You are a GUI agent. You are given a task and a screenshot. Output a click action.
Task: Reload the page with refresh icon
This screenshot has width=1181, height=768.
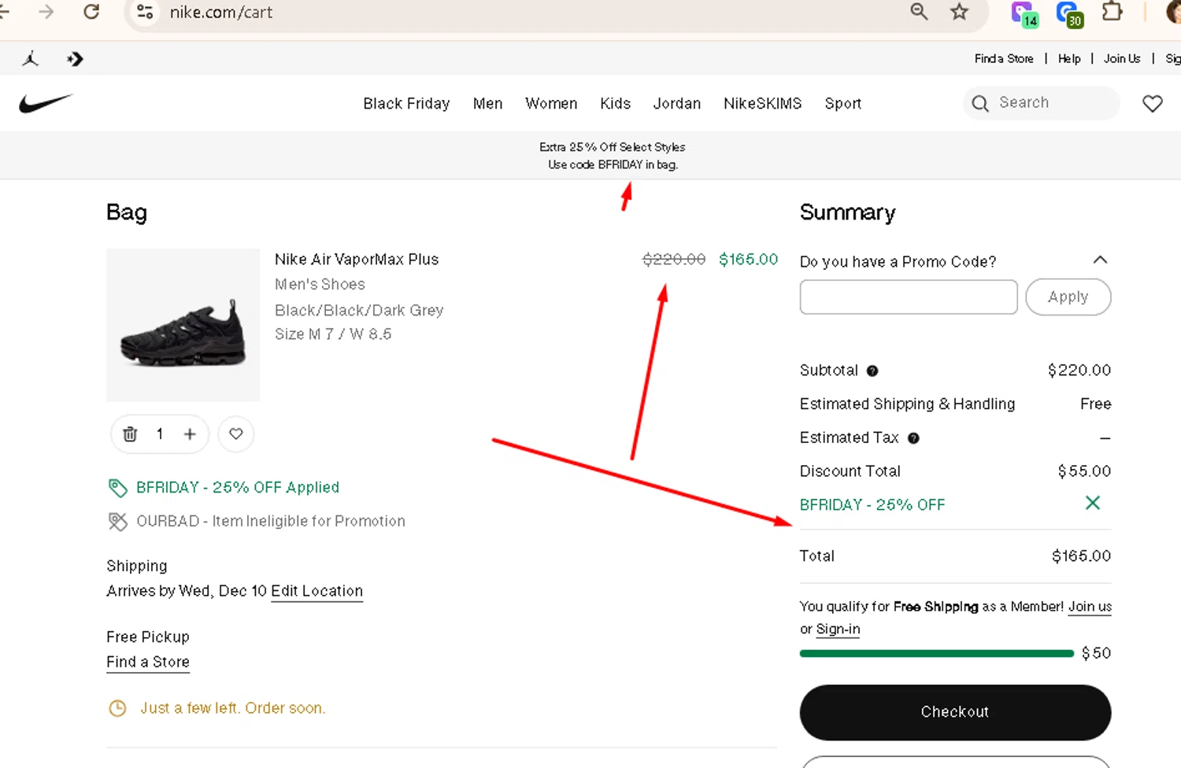(x=91, y=12)
